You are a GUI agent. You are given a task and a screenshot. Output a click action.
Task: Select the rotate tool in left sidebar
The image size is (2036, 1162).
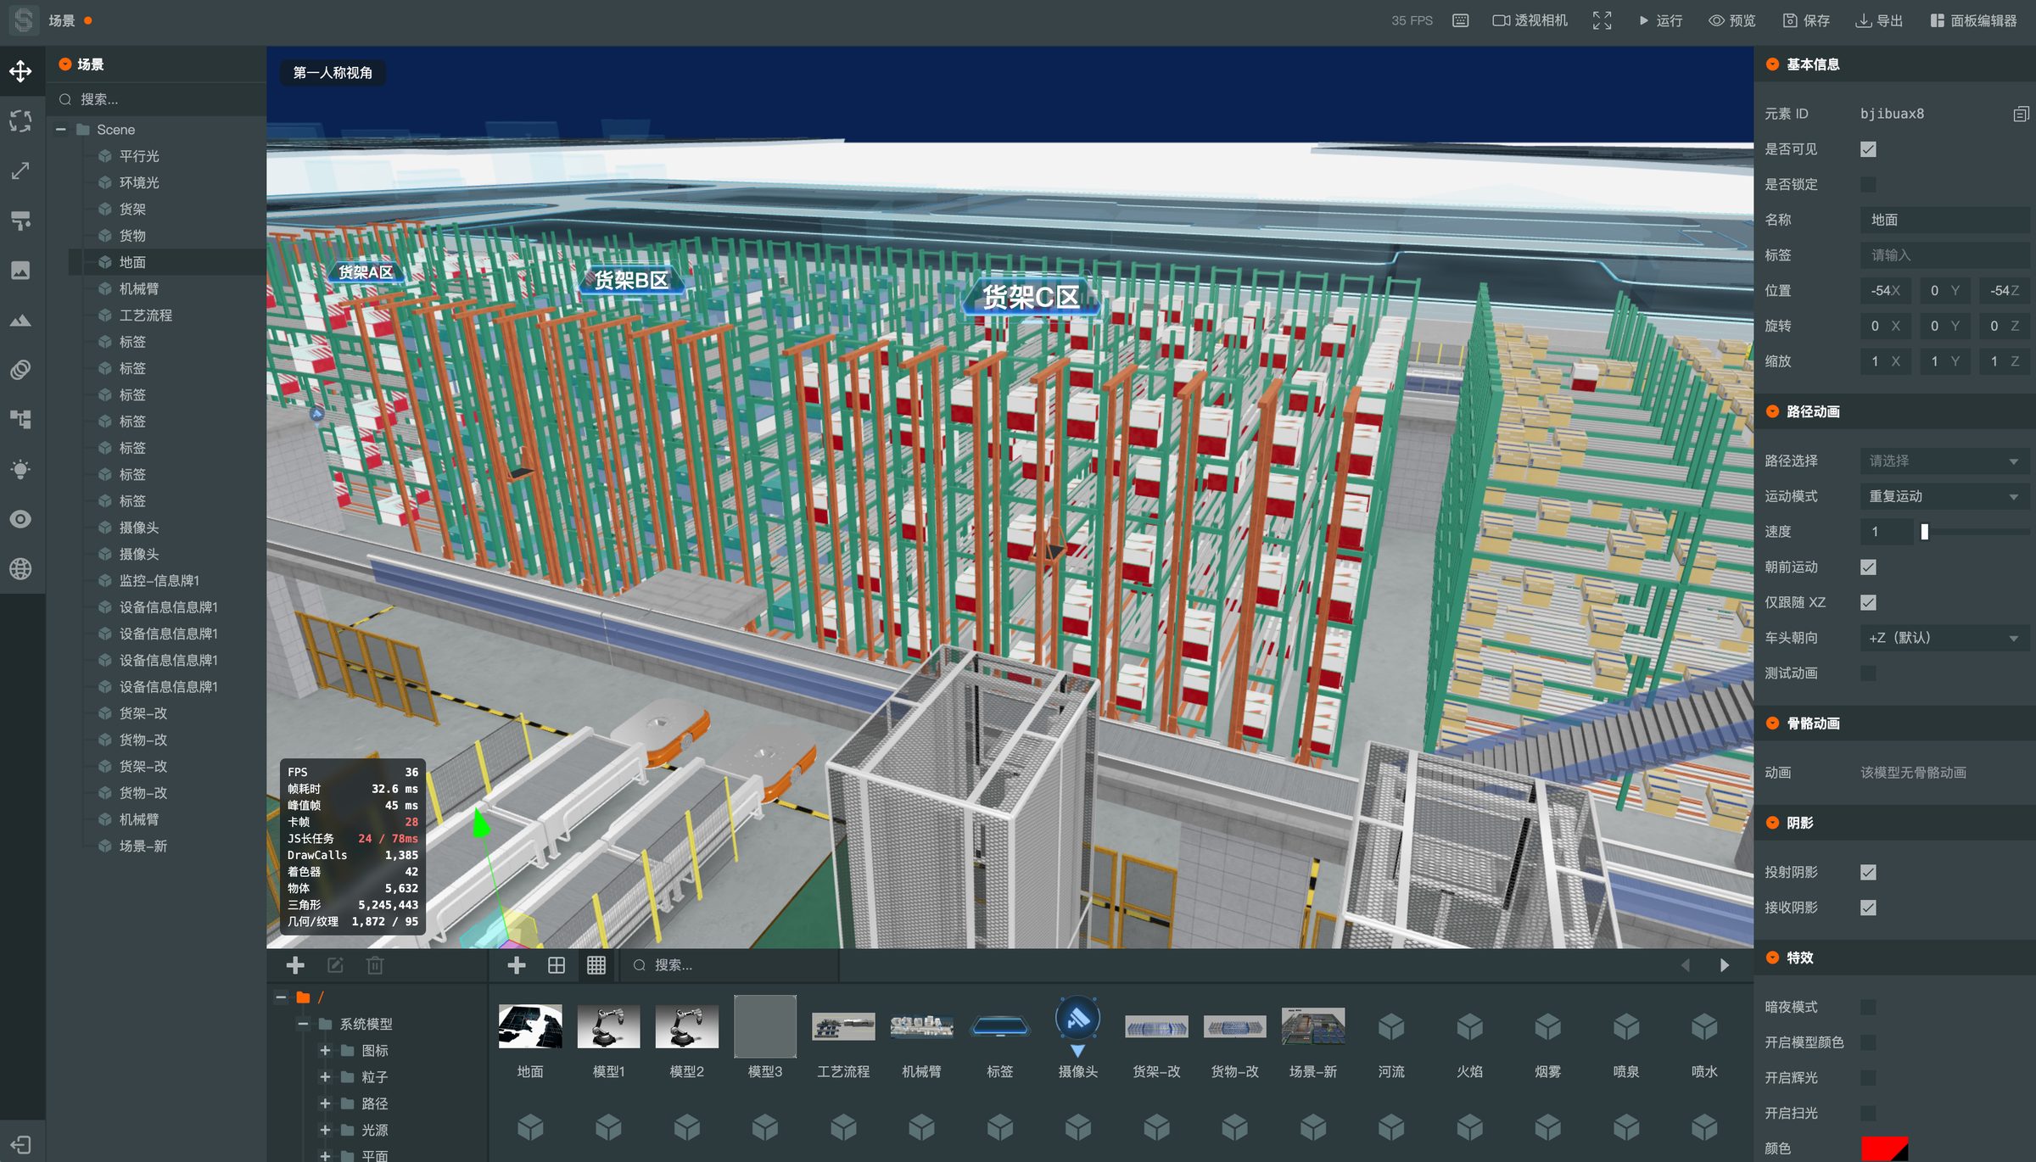tap(21, 120)
